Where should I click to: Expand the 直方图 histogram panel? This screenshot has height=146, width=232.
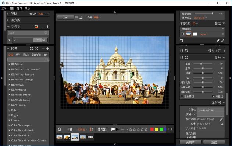coord(8,20)
